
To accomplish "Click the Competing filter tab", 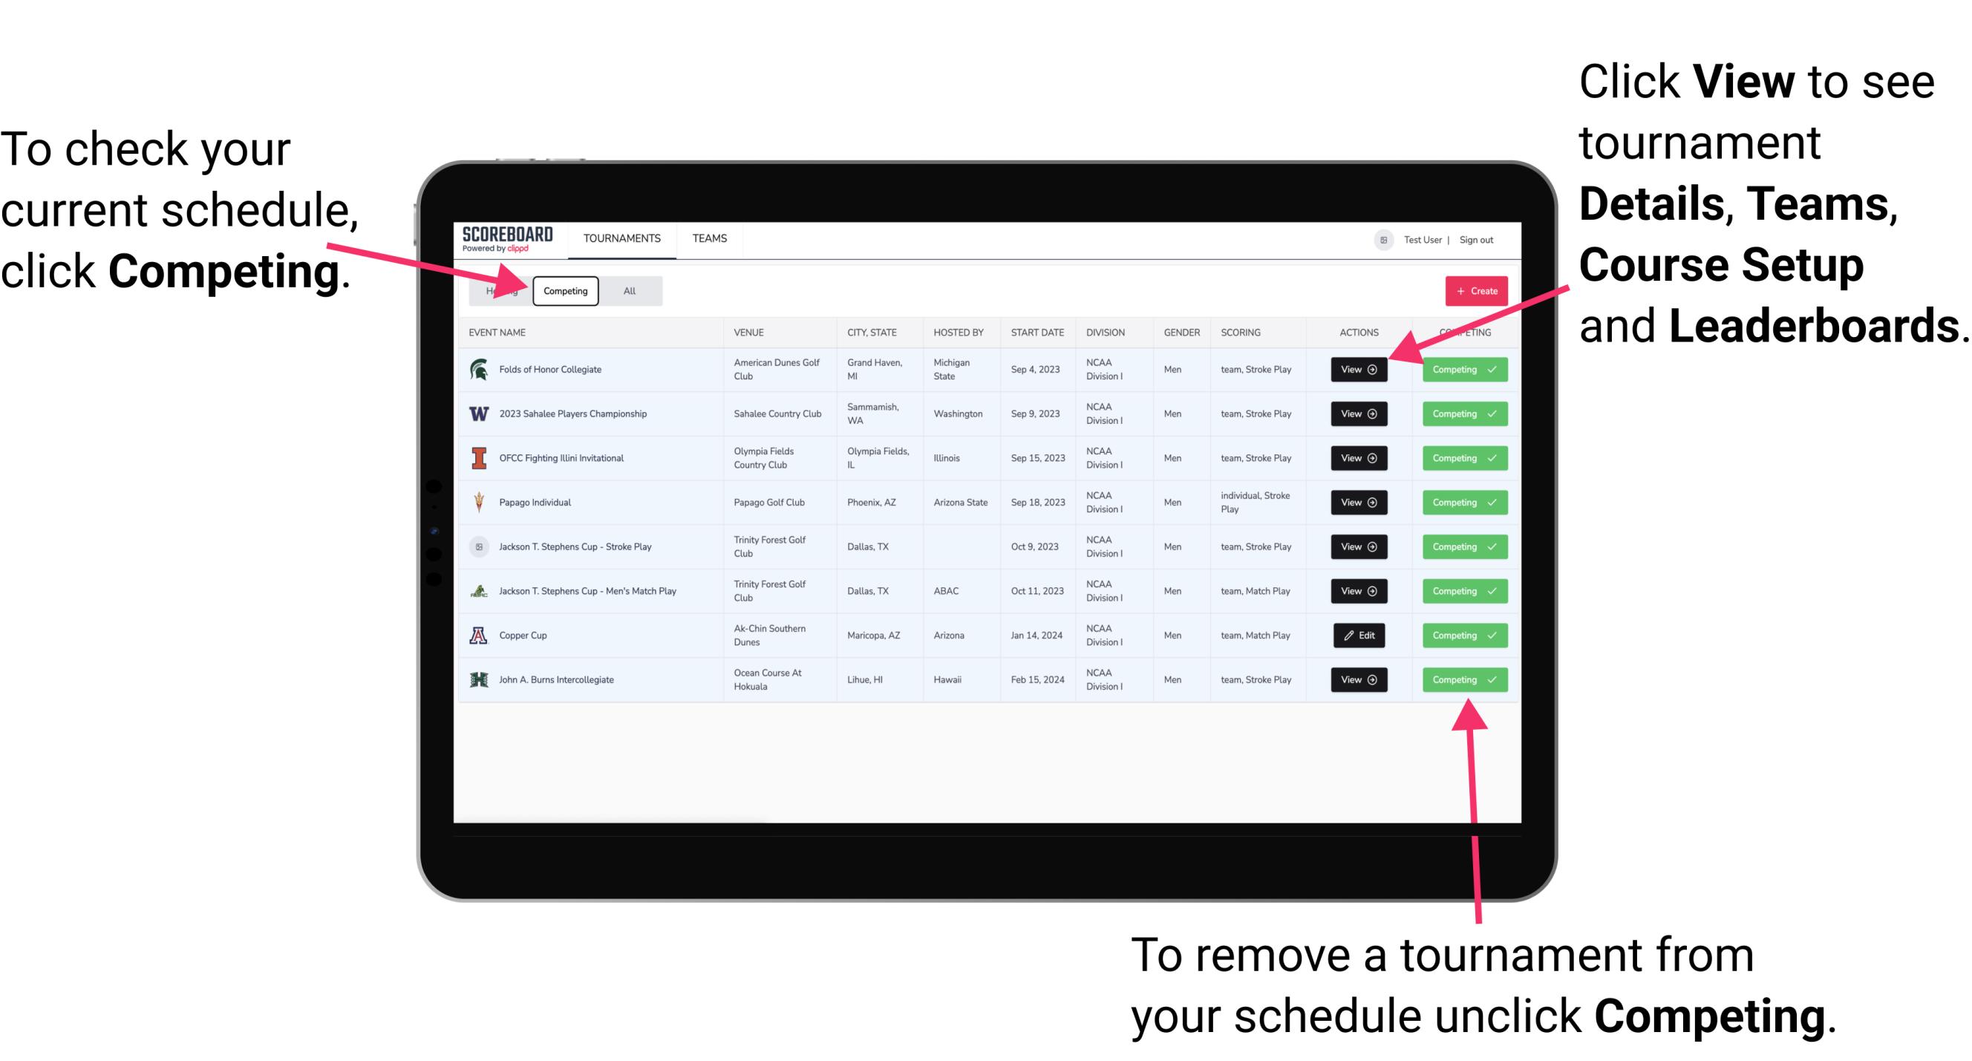I will [x=564, y=290].
